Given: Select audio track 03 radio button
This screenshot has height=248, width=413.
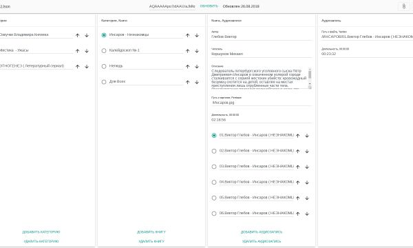Looking at the screenshot, I should [214, 167].
